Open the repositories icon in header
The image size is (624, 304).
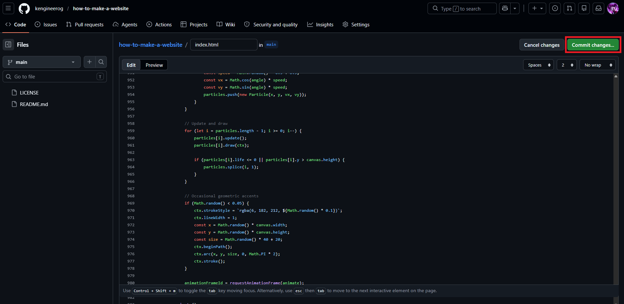(x=584, y=8)
